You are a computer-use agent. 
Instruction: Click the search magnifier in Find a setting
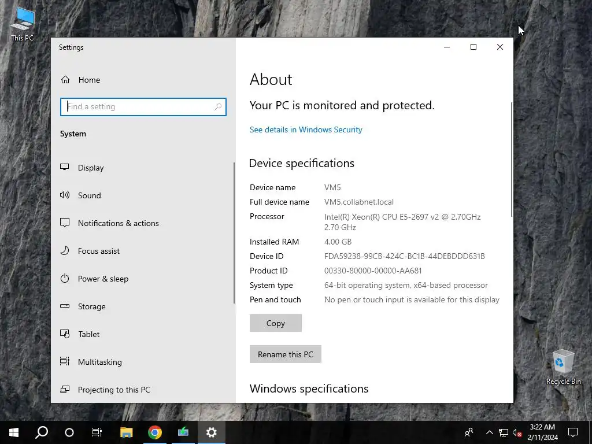tap(218, 107)
